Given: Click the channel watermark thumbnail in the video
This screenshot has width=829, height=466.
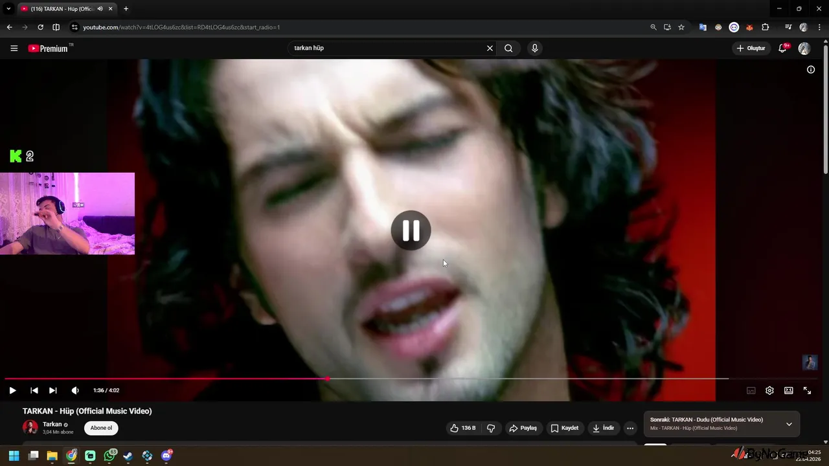Looking at the screenshot, I should [x=810, y=362].
